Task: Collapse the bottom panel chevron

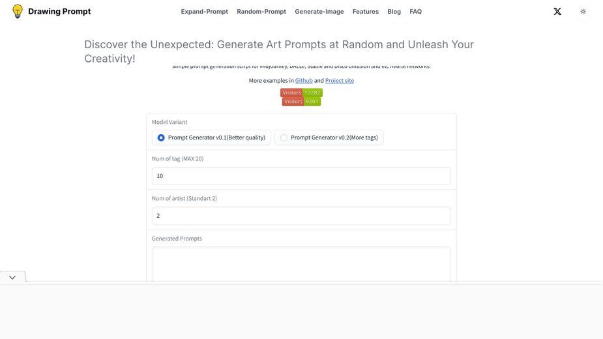Action: pyautogui.click(x=12, y=278)
